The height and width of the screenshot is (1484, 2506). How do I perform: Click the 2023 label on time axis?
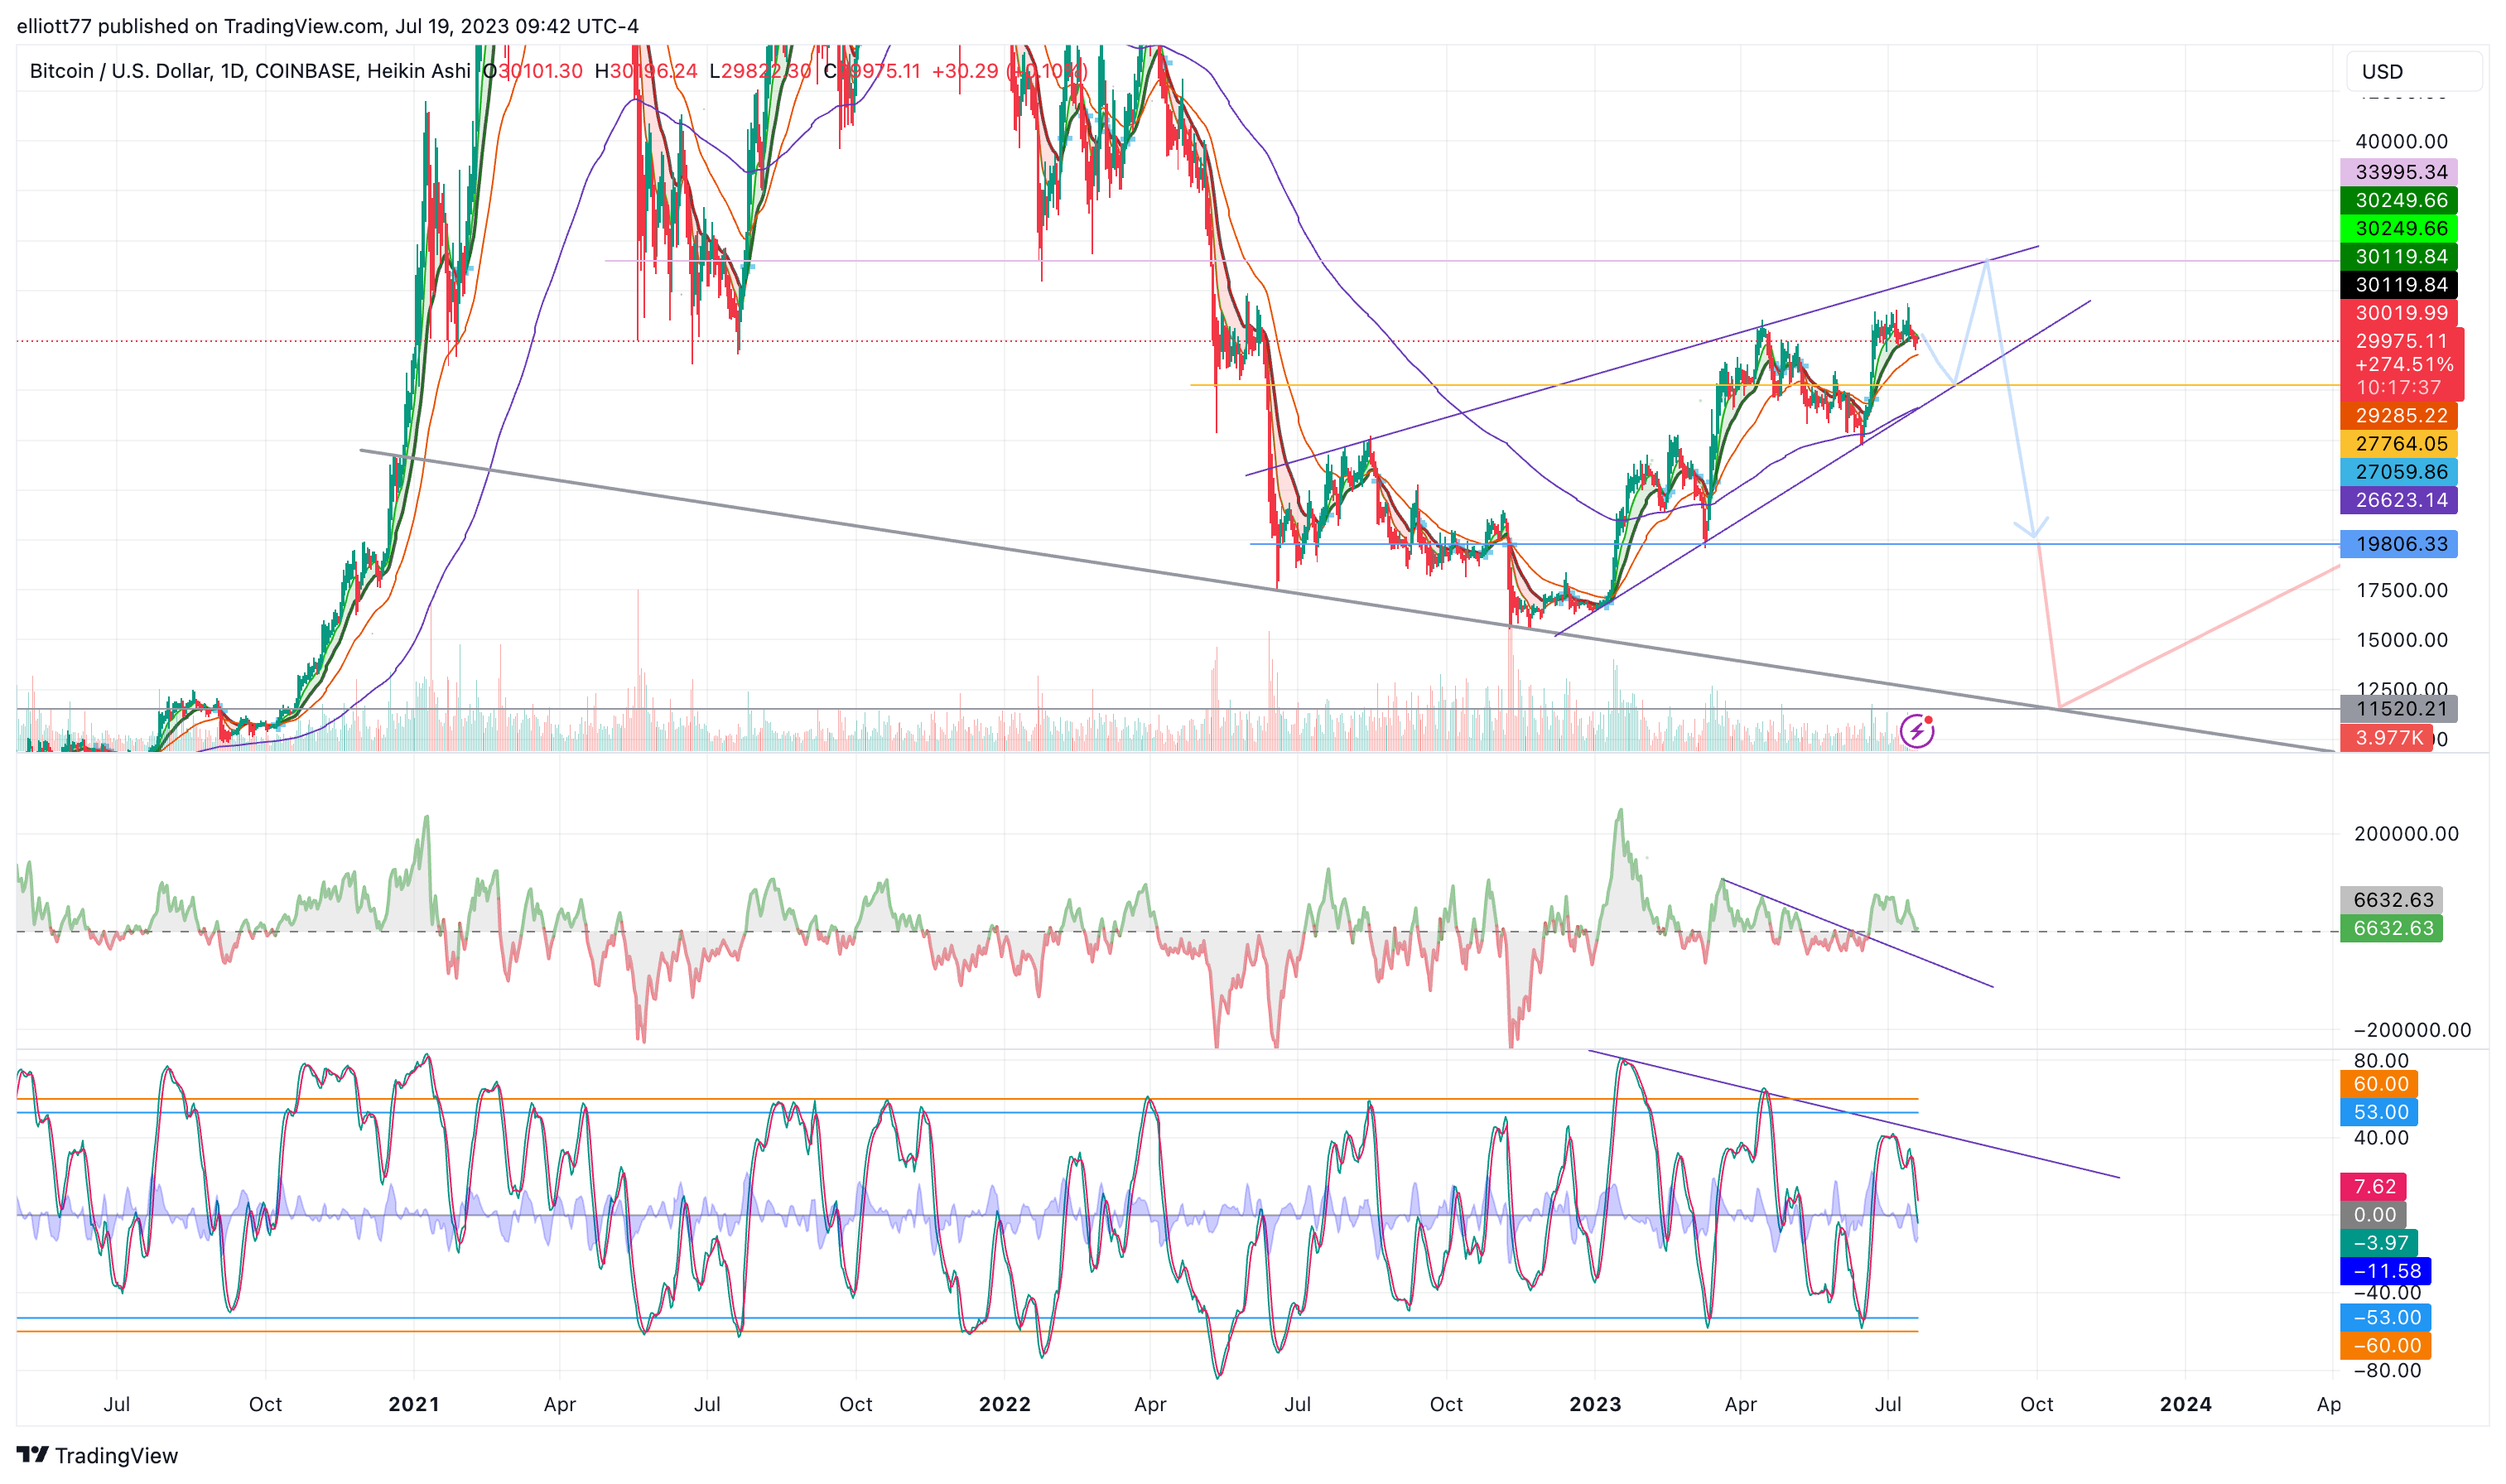(x=1595, y=1404)
